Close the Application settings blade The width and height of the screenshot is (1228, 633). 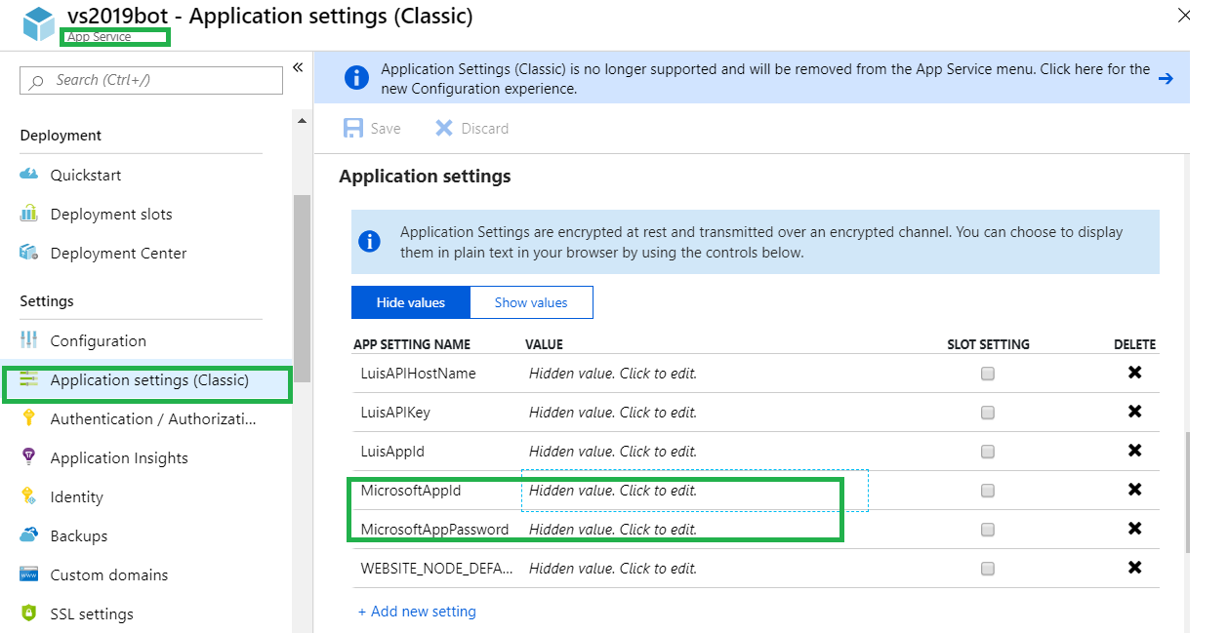point(1184,16)
